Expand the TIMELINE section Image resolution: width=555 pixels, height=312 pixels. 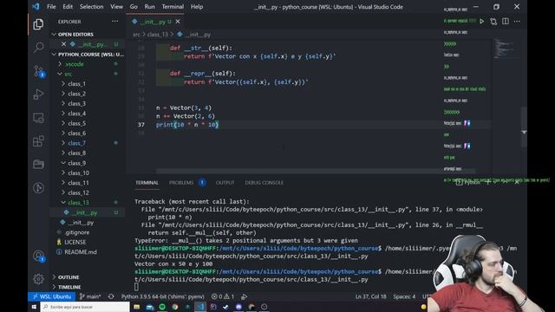coord(87,287)
